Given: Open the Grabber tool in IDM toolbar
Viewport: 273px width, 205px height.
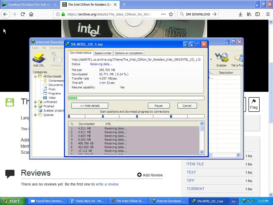Looking at the screenshot, I should click(x=221, y=60).
